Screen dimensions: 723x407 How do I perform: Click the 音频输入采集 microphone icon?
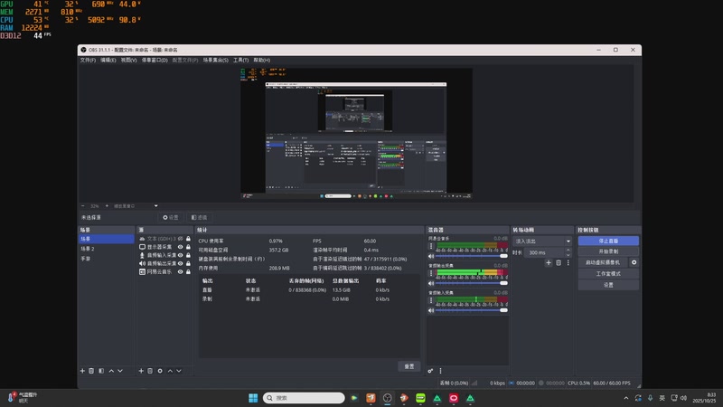[x=142, y=255]
